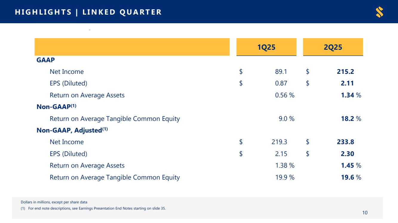Click the blank yellow header bar

(132, 47)
